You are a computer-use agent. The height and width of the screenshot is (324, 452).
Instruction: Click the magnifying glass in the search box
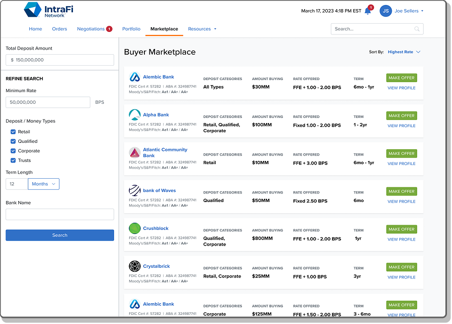[x=417, y=29]
